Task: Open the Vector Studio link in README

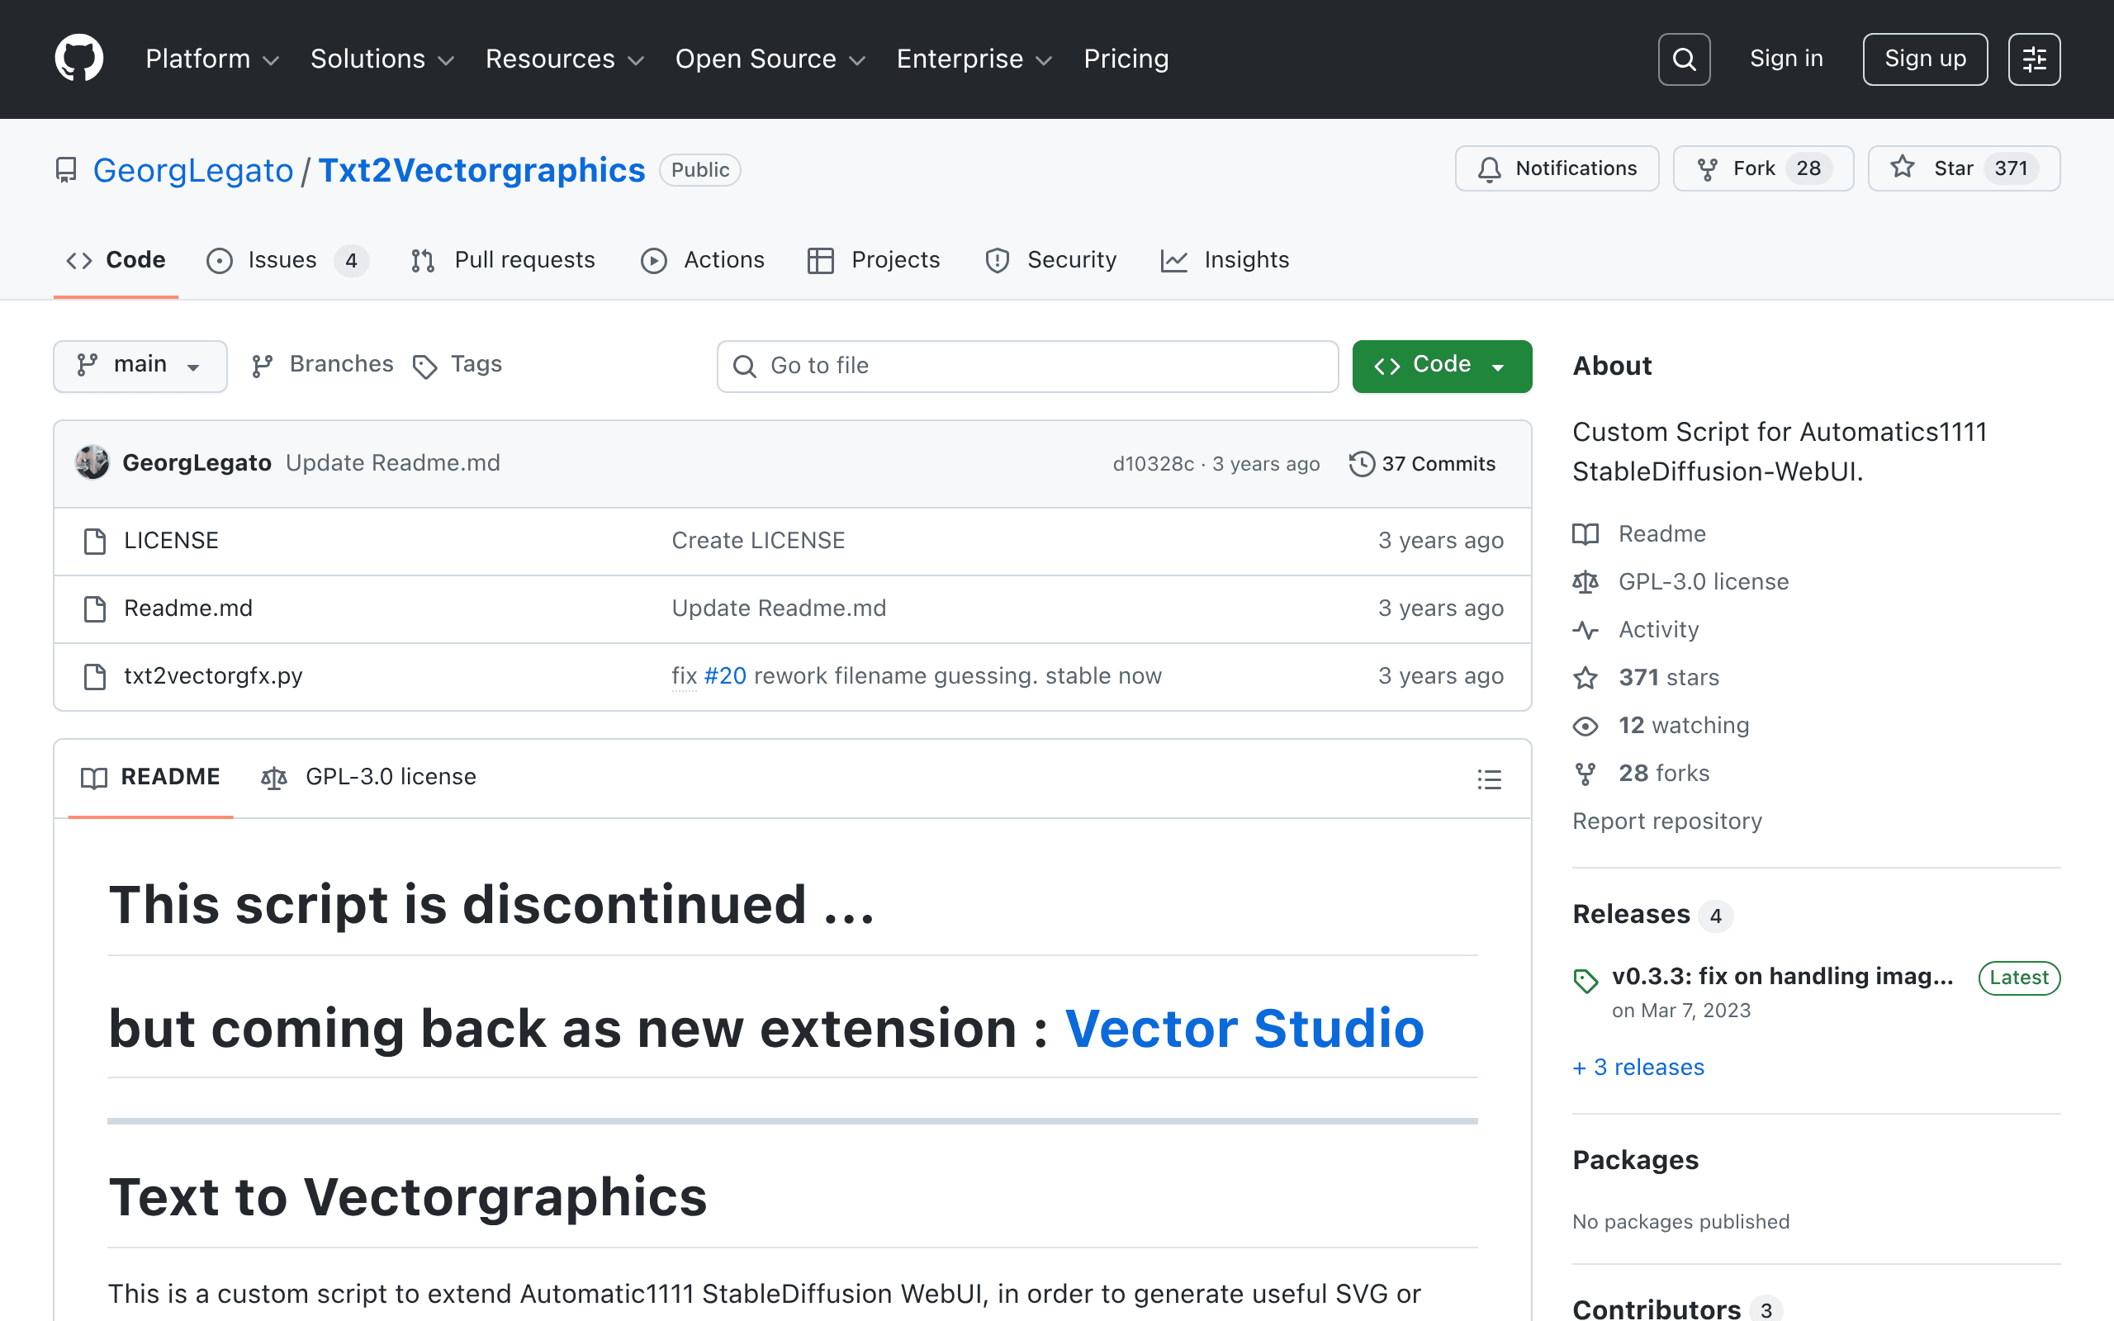Action: [x=1244, y=1029]
